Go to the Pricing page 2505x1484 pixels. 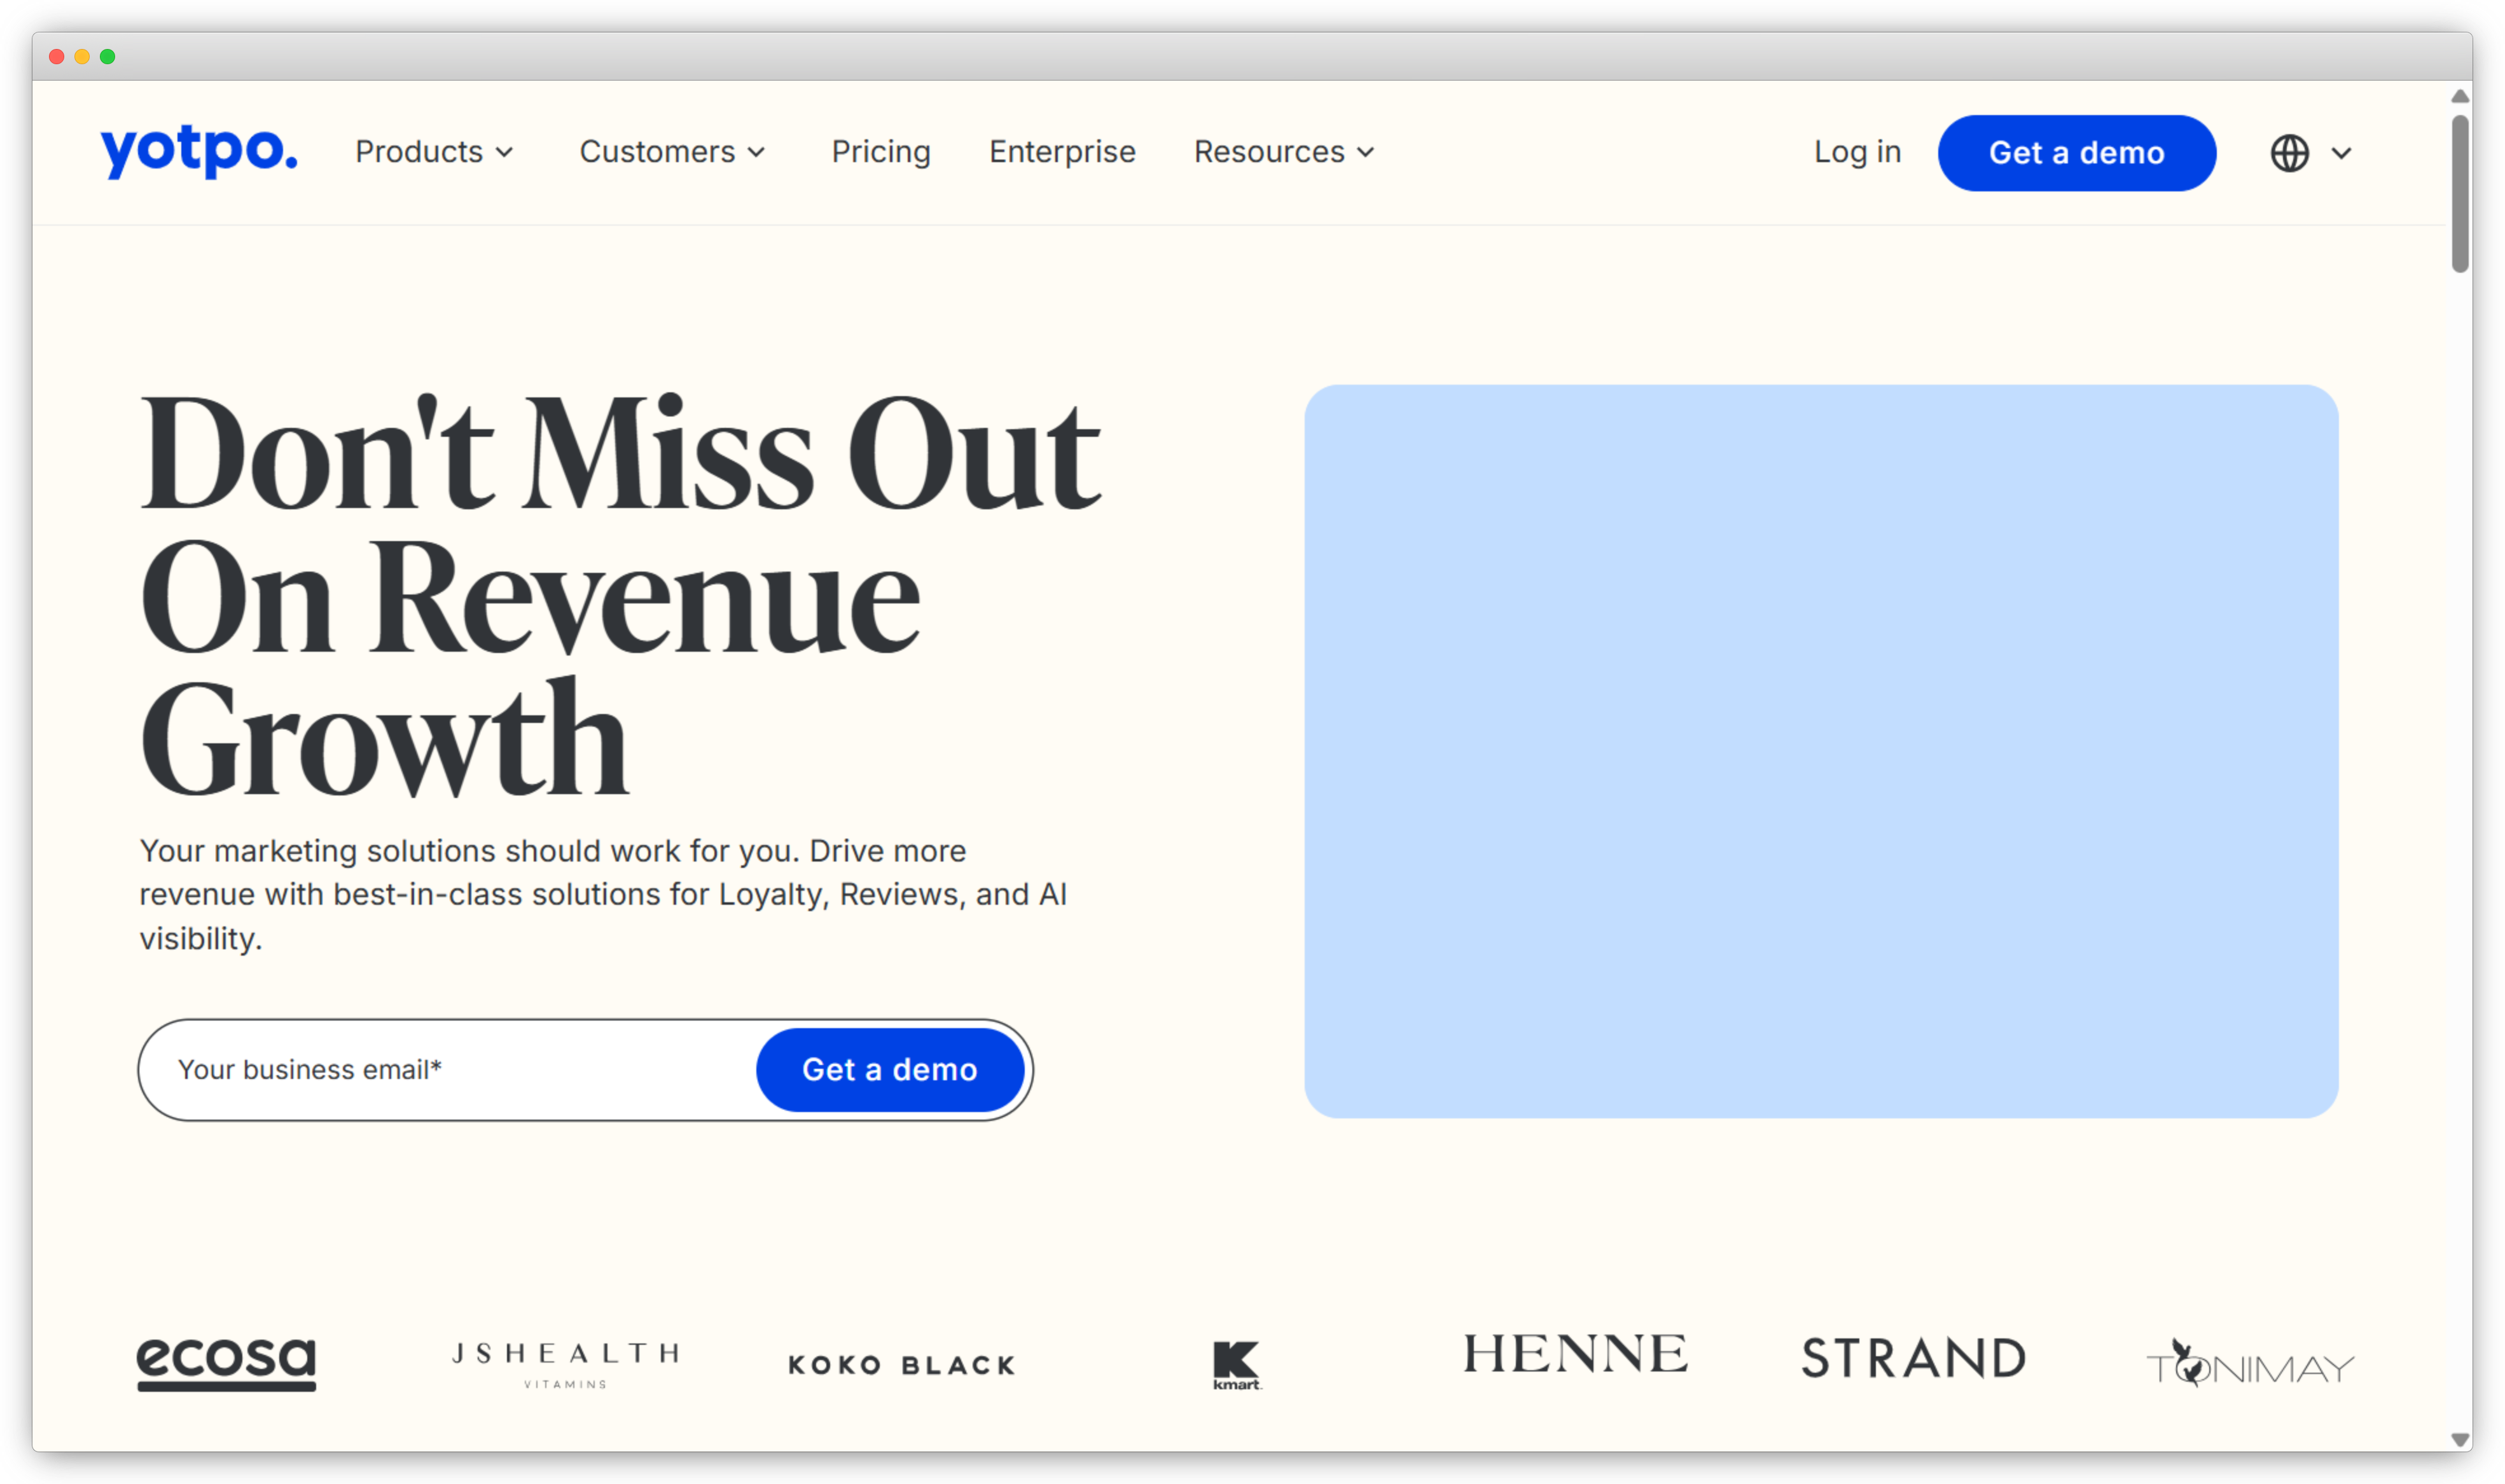click(x=880, y=152)
